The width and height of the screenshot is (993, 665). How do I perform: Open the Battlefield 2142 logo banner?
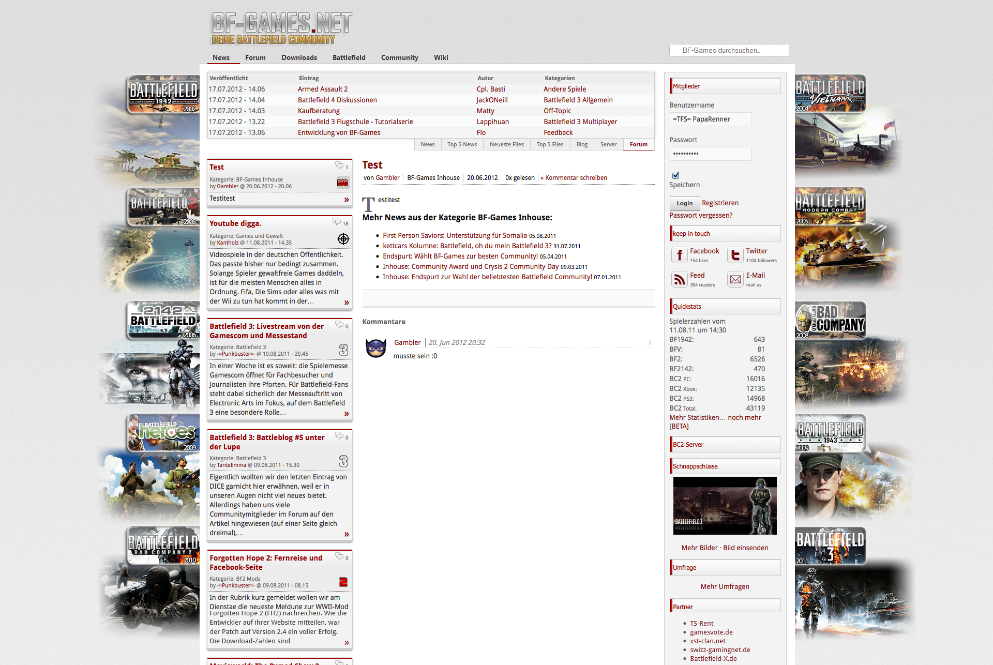pyautogui.click(x=163, y=320)
